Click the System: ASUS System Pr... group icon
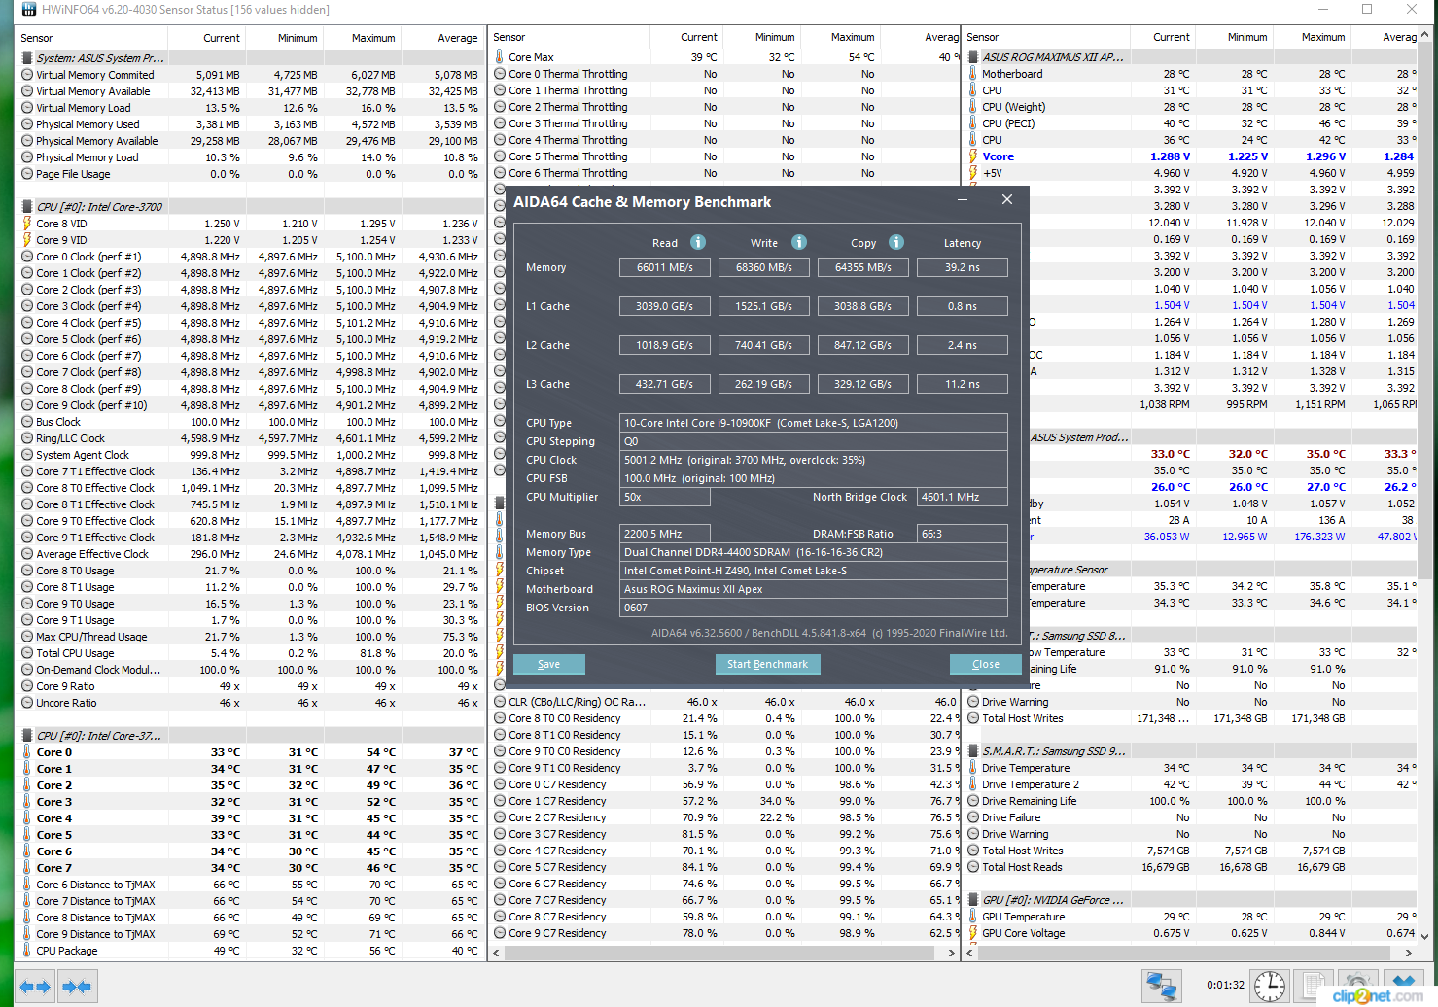Image resolution: width=1438 pixels, height=1007 pixels. coord(27,58)
